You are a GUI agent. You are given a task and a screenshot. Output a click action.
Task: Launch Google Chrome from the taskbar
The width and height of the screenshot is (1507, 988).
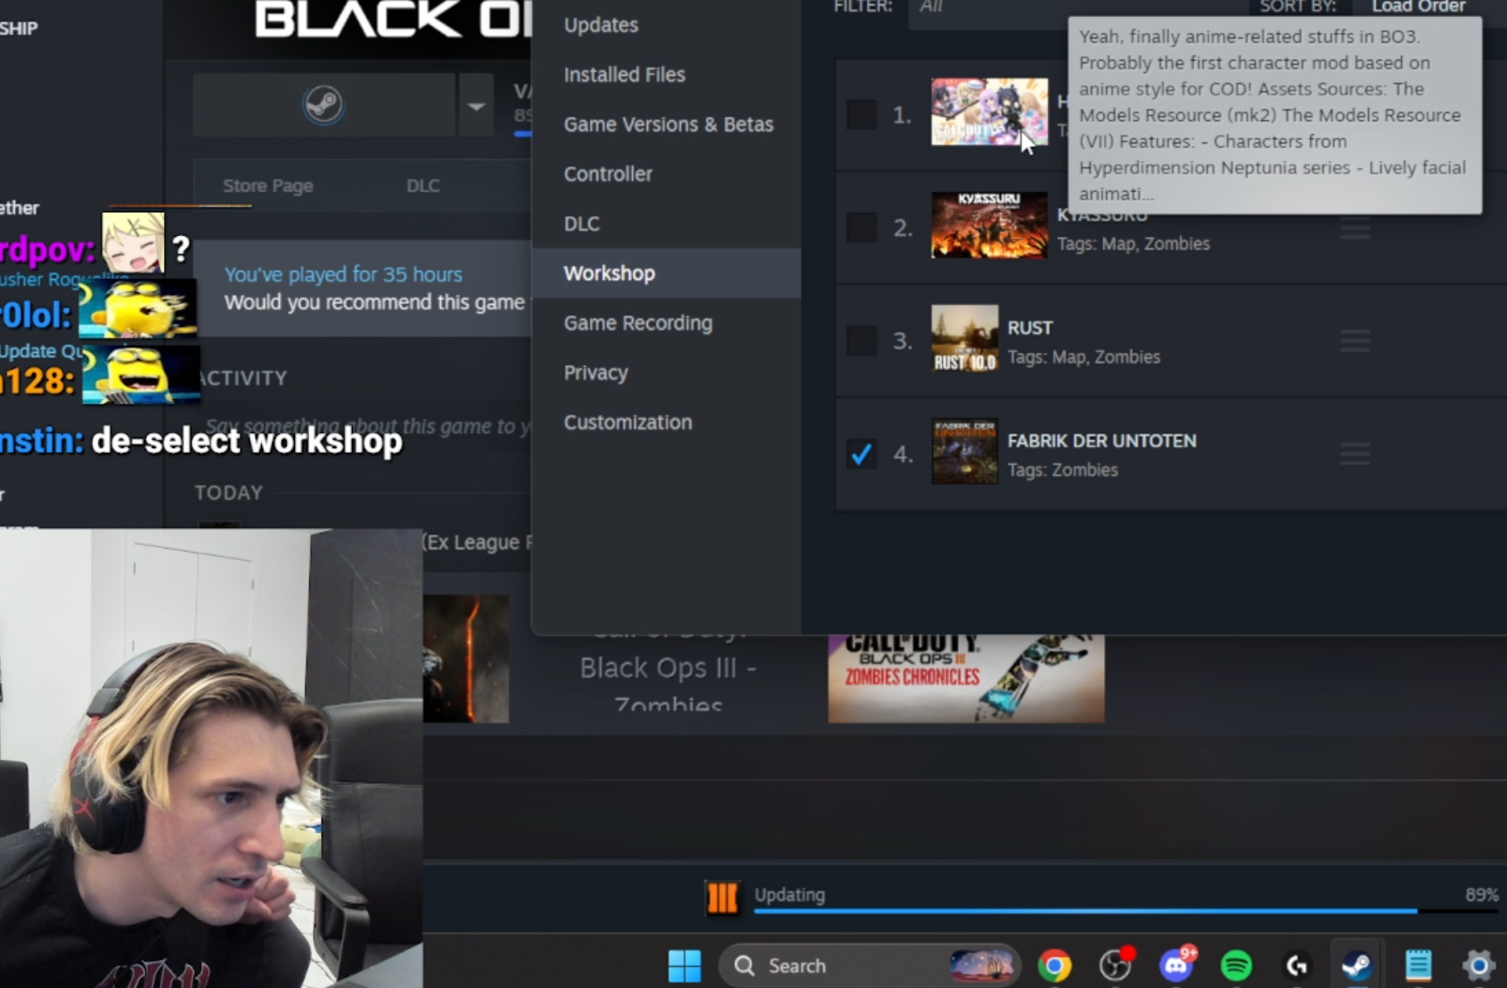click(1054, 966)
